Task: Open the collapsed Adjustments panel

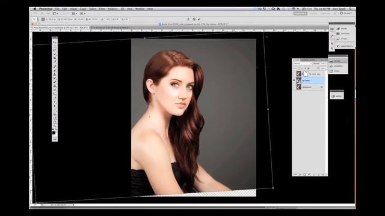Action: pyautogui.click(x=345, y=46)
